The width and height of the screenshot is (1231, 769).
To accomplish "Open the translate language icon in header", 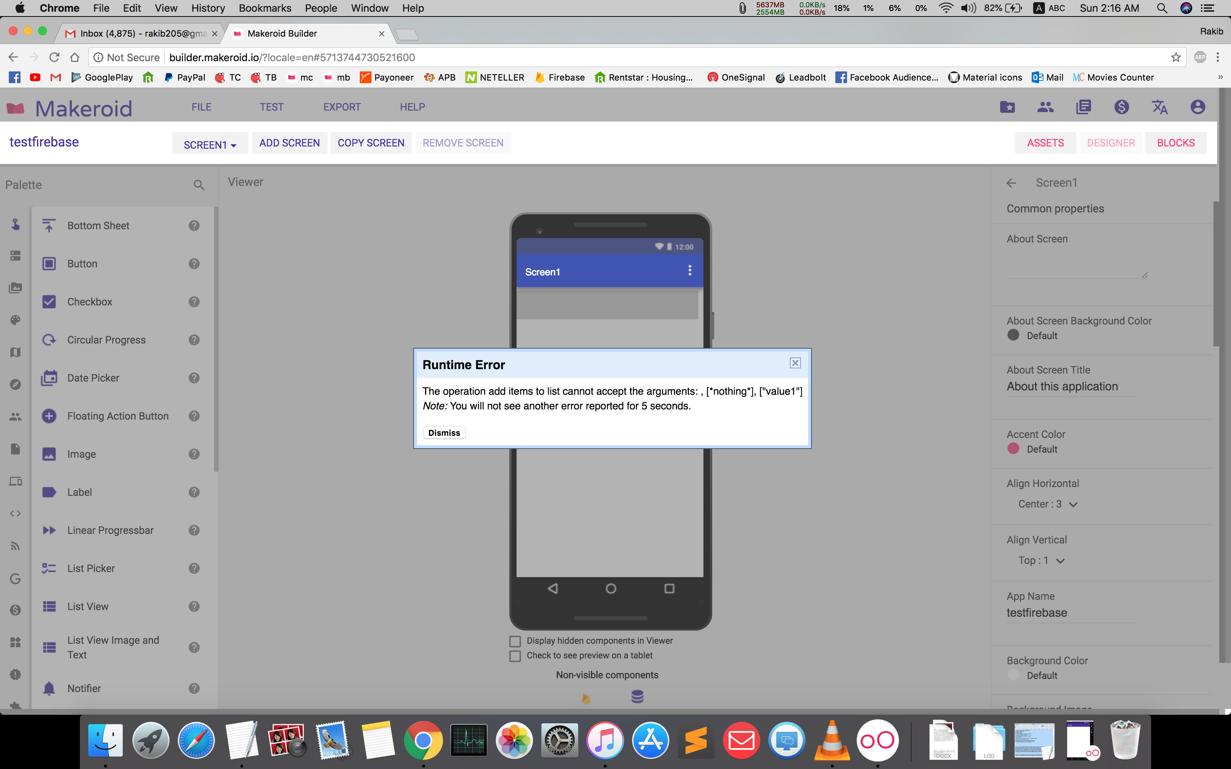I will (x=1159, y=107).
